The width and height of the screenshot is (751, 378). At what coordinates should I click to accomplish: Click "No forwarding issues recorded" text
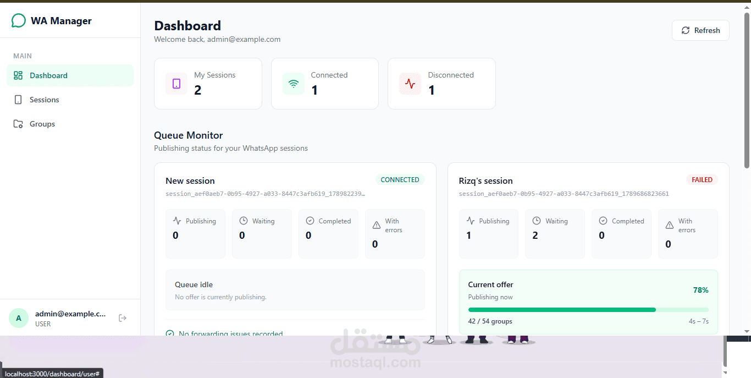tap(231, 333)
